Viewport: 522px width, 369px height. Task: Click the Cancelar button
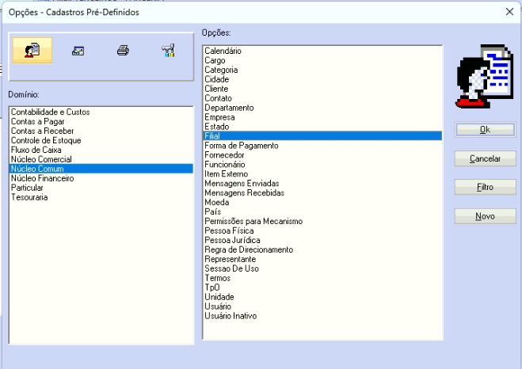(x=485, y=158)
